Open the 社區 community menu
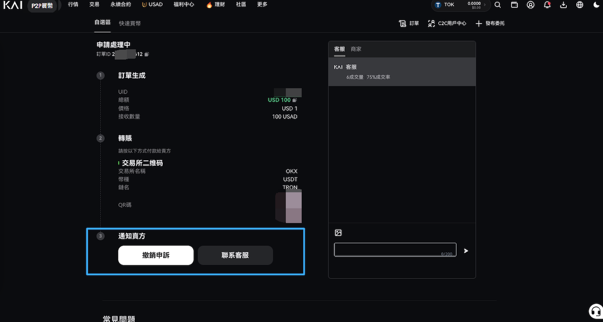Image resolution: width=603 pixels, height=322 pixels. (241, 4)
